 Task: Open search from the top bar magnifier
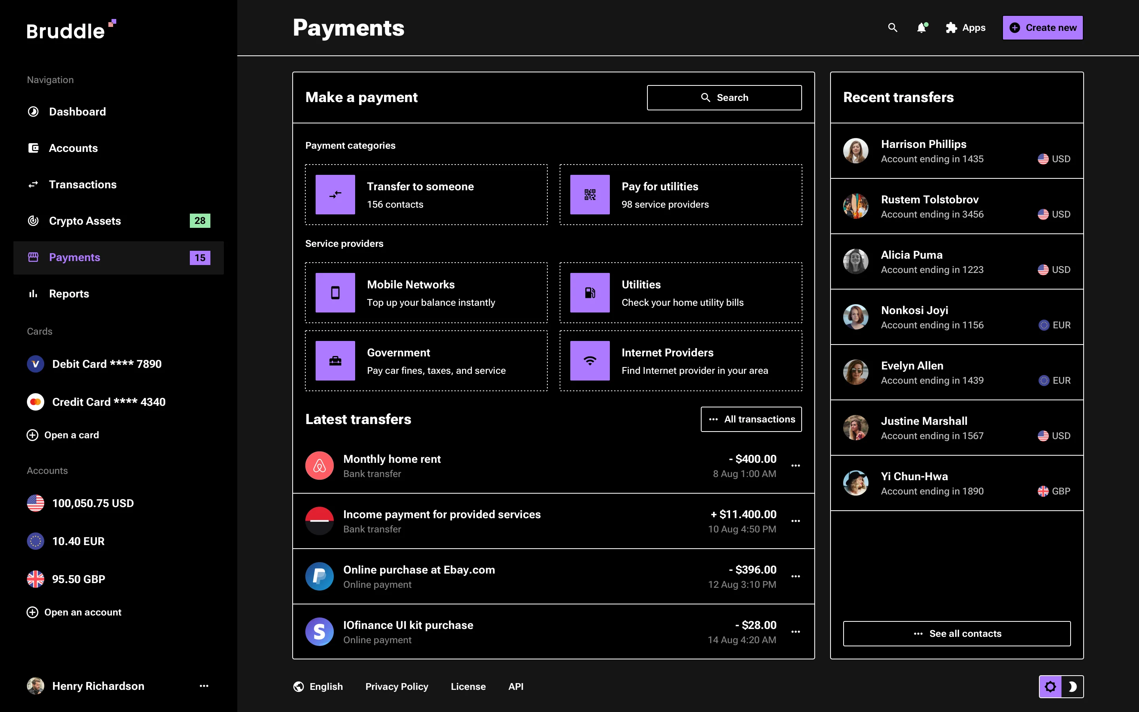pyautogui.click(x=893, y=28)
